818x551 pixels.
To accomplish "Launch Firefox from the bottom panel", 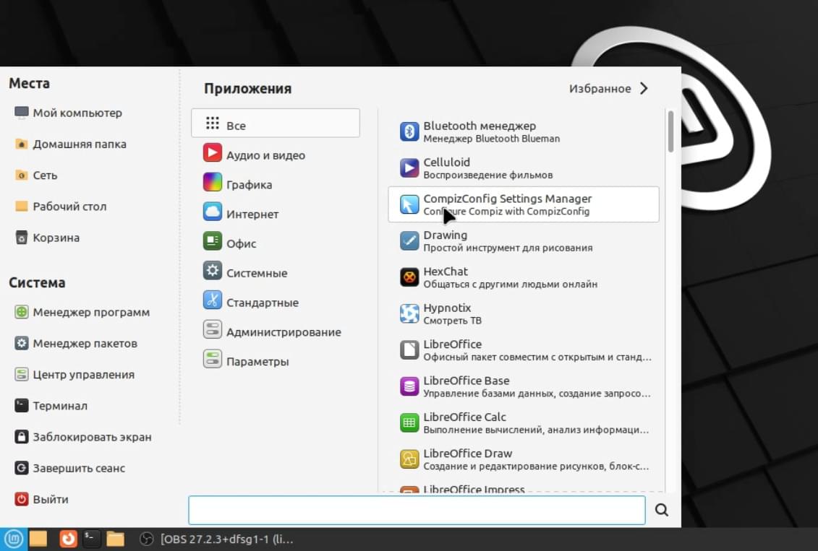I will 68,539.
